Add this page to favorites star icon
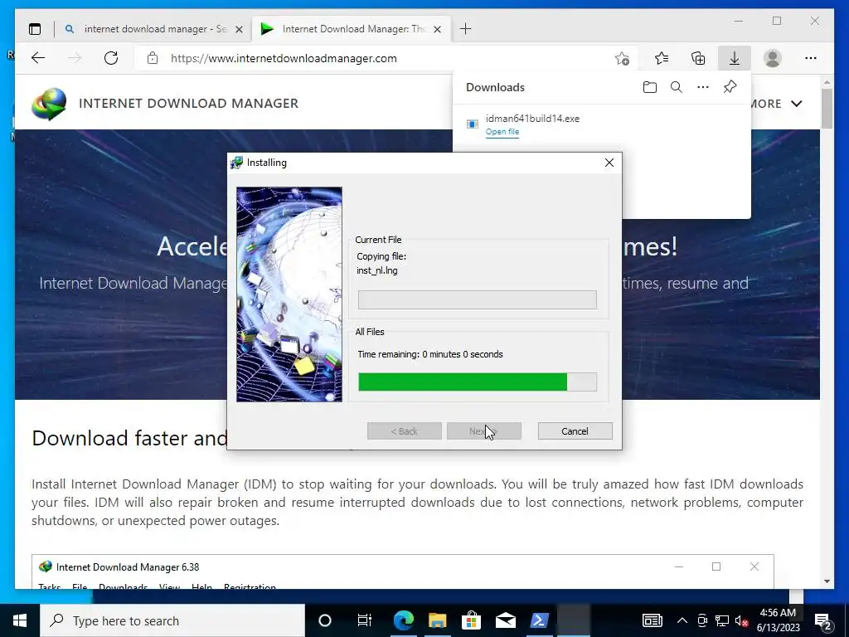The height and width of the screenshot is (637, 849). point(622,58)
